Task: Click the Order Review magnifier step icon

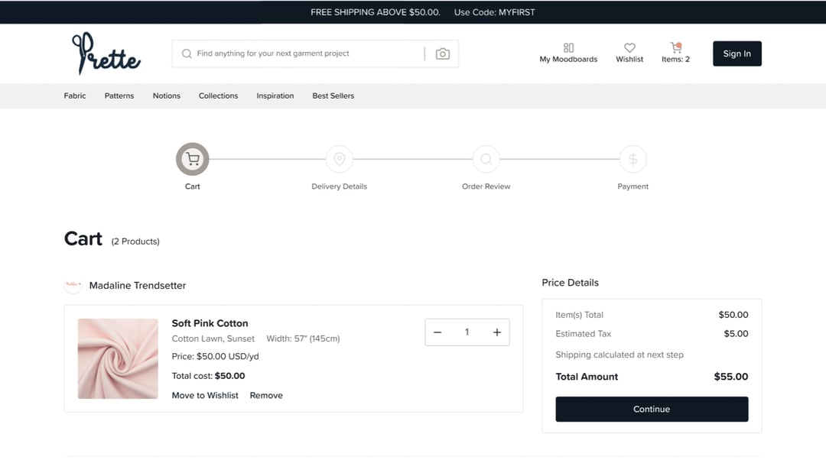Action: (x=486, y=160)
